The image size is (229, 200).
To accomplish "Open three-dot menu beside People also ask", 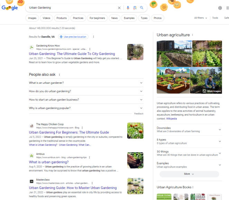I will 59,75.
